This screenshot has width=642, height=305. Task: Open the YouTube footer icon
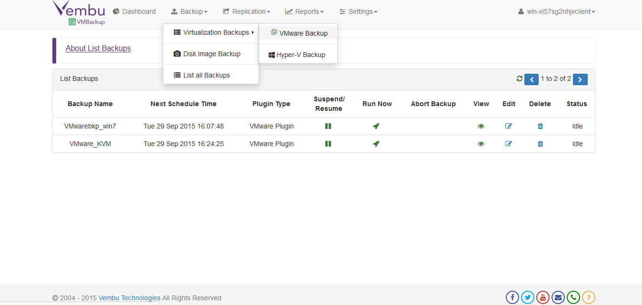(543, 297)
